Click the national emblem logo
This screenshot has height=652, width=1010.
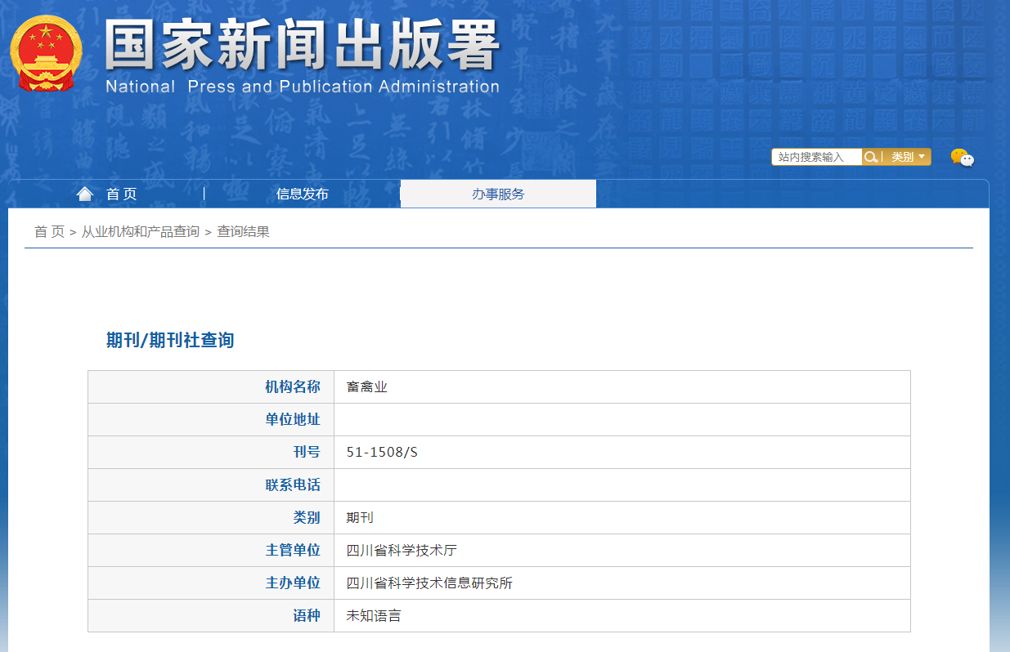point(46,52)
